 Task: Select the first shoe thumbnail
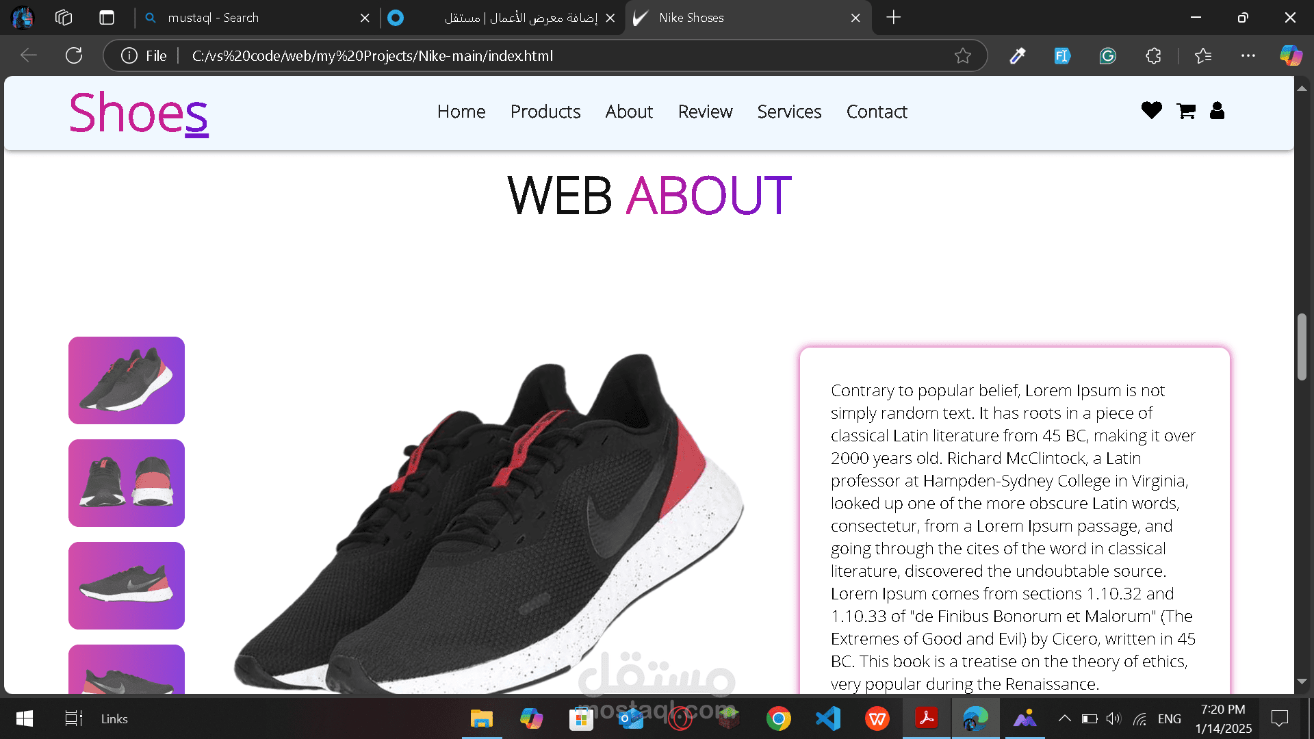click(x=127, y=380)
